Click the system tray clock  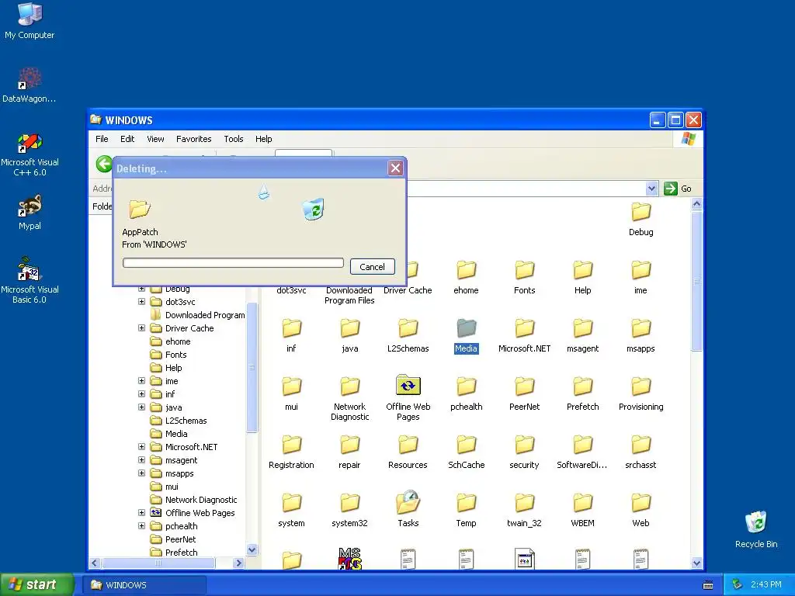(x=766, y=584)
